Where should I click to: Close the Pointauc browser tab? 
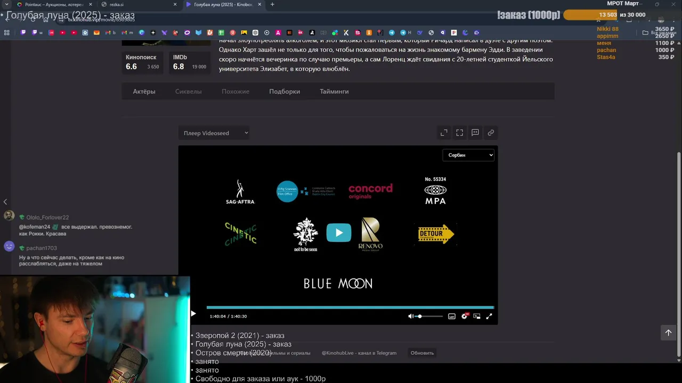coord(90,4)
